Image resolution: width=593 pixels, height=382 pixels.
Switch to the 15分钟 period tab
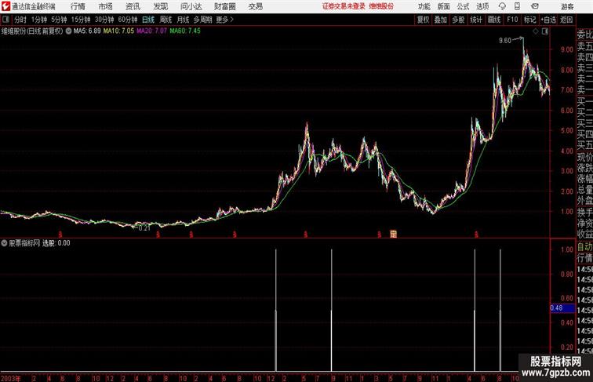pyautogui.click(x=81, y=20)
